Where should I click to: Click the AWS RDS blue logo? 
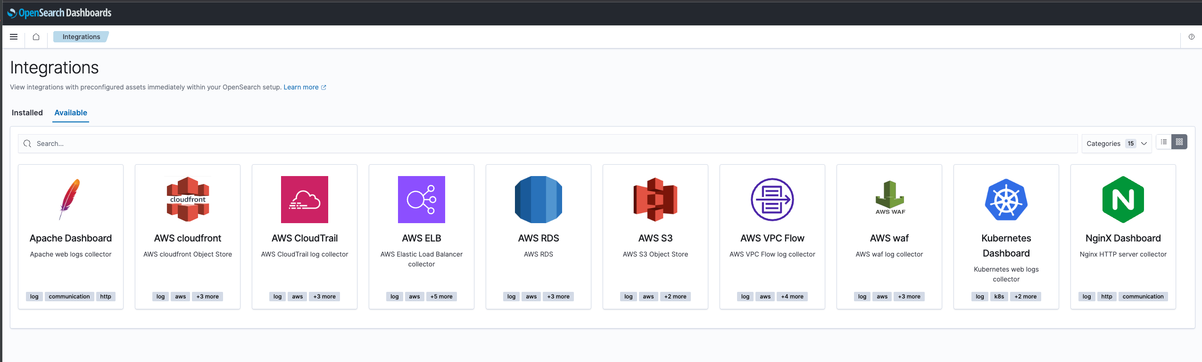tap(539, 200)
